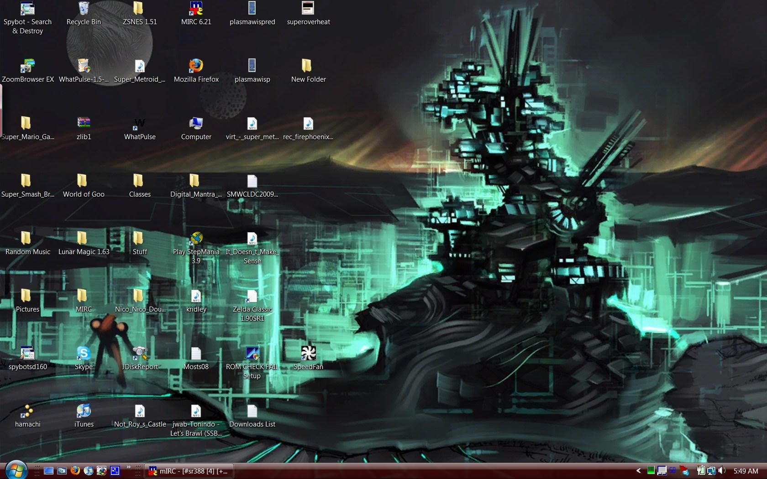Select Spybot - Search & Destroy icon
Screen dimensions: 767x479
pos(27,9)
